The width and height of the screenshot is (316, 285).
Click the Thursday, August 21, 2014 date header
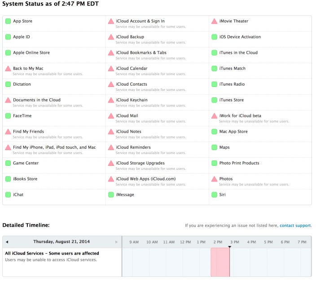pos(61,242)
